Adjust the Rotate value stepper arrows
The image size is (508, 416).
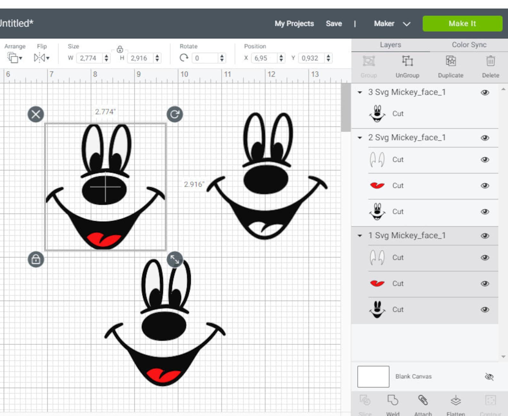click(222, 58)
